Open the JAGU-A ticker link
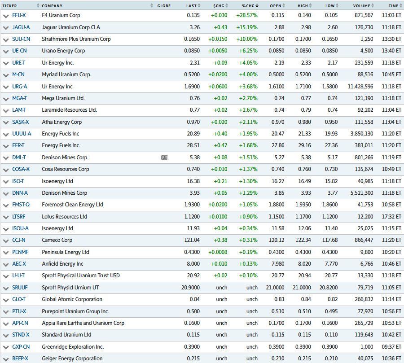The width and height of the screenshot is (404, 363). pos(21,27)
